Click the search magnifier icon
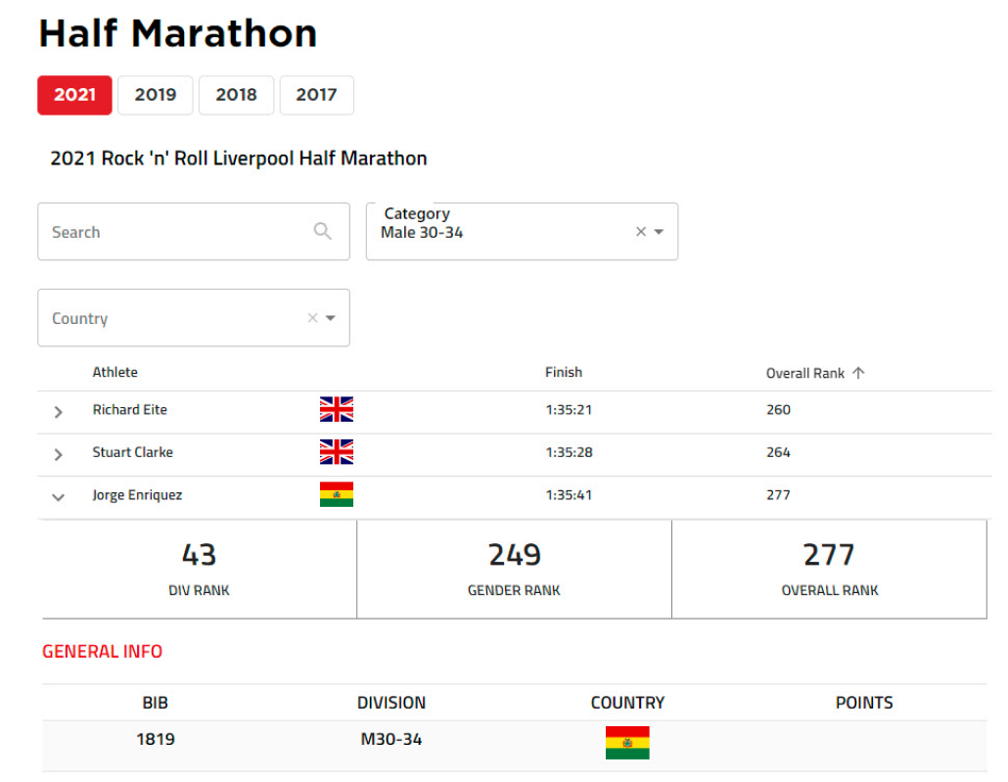 (322, 231)
